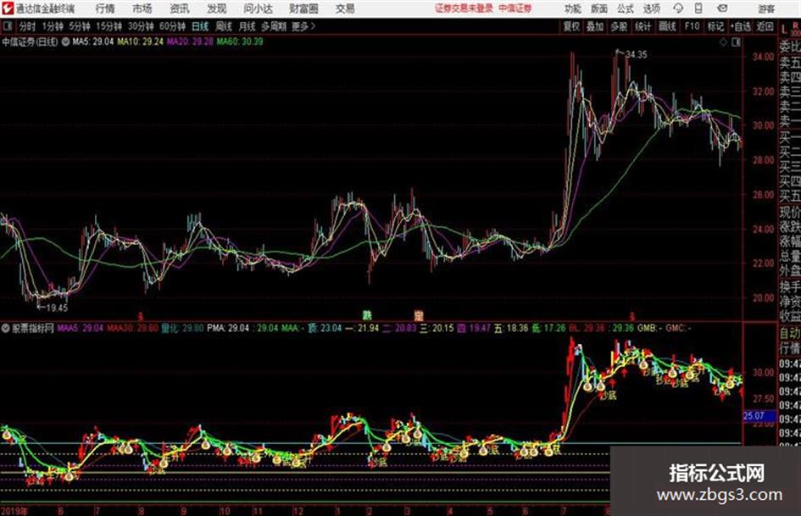This screenshot has height=516, width=801.
Task: Add to 自选 watchlist
Action: pos(740,26)
